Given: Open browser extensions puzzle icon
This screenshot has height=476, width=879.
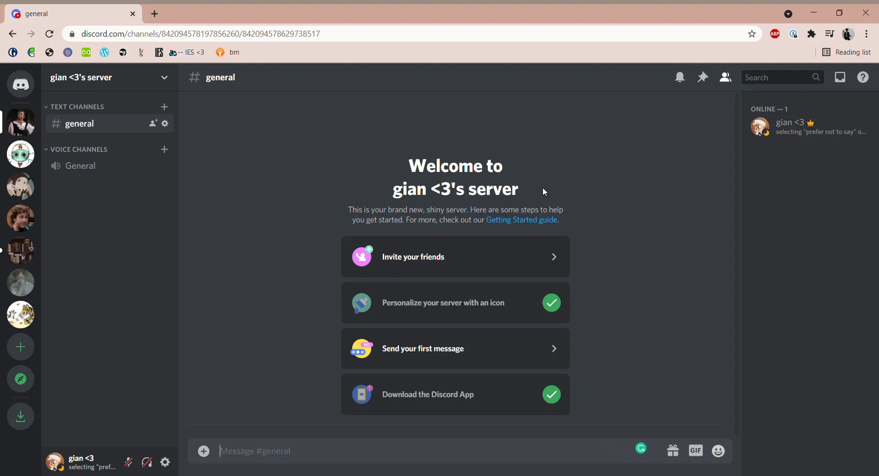Looking at the screenshot, I should click(x=812, y=34).
